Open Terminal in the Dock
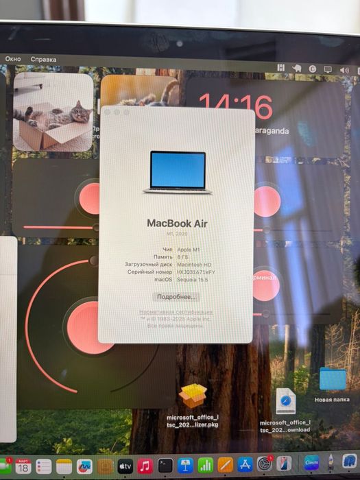 click(165, 466)
